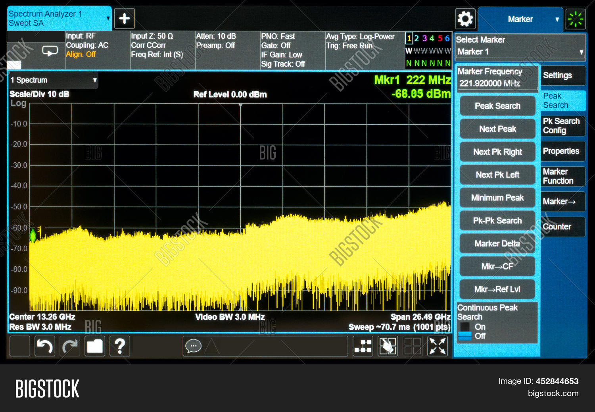
Task: Click the redo arrow icon
Action: [x=70, y=346]
